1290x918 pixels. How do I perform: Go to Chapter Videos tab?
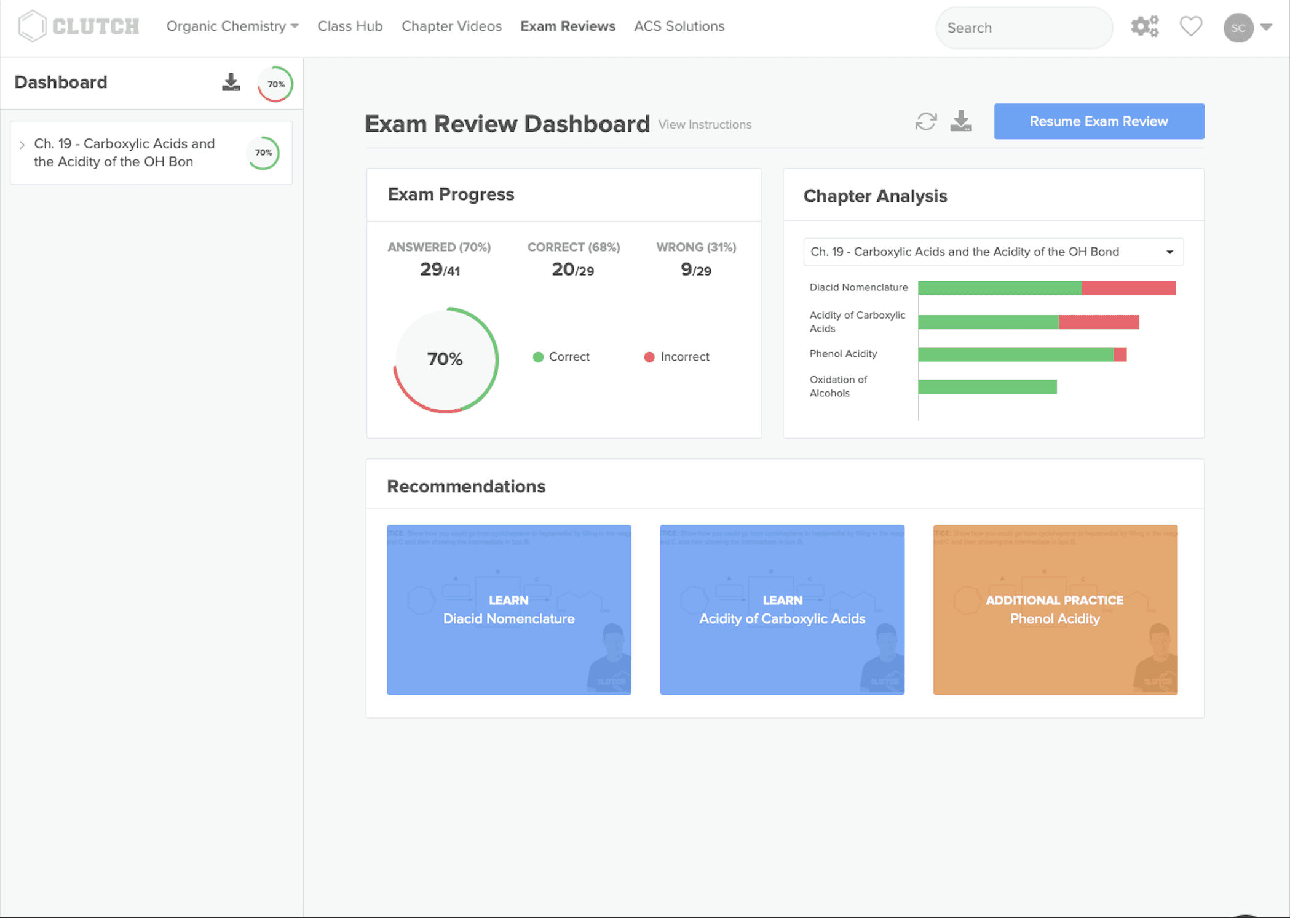451,26
